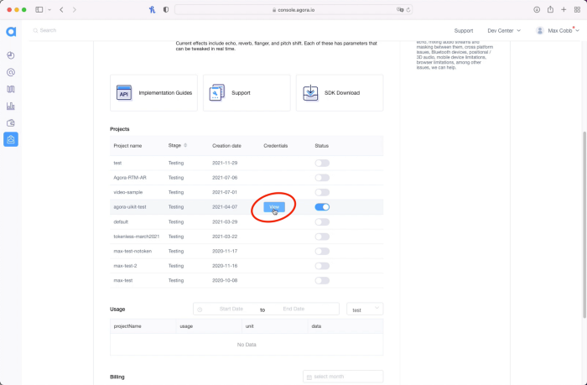Click the shield privacy report icon
Image resolution: width=587 pixels, height=385 pixels.
point(166,10)
